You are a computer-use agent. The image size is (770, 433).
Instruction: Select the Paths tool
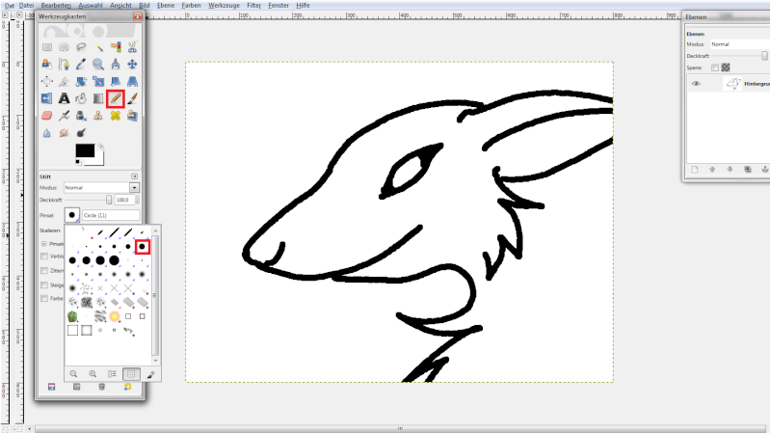[64, 65]
